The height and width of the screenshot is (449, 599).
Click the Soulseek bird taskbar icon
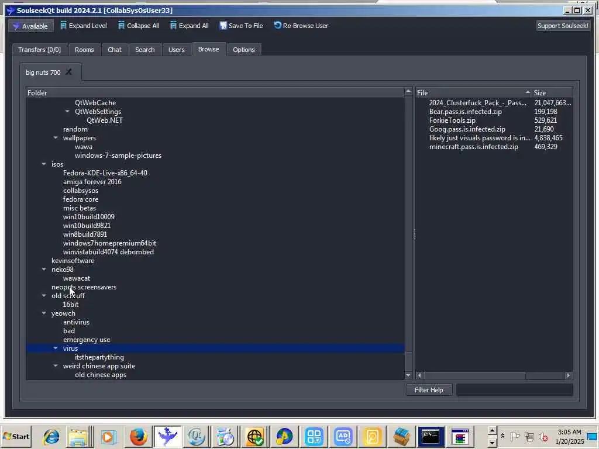167,436
